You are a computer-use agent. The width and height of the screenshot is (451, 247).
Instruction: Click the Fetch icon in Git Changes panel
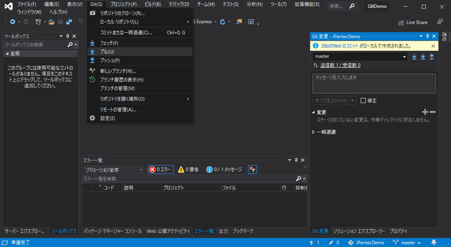pyautogui.click(x=414, y=57)
